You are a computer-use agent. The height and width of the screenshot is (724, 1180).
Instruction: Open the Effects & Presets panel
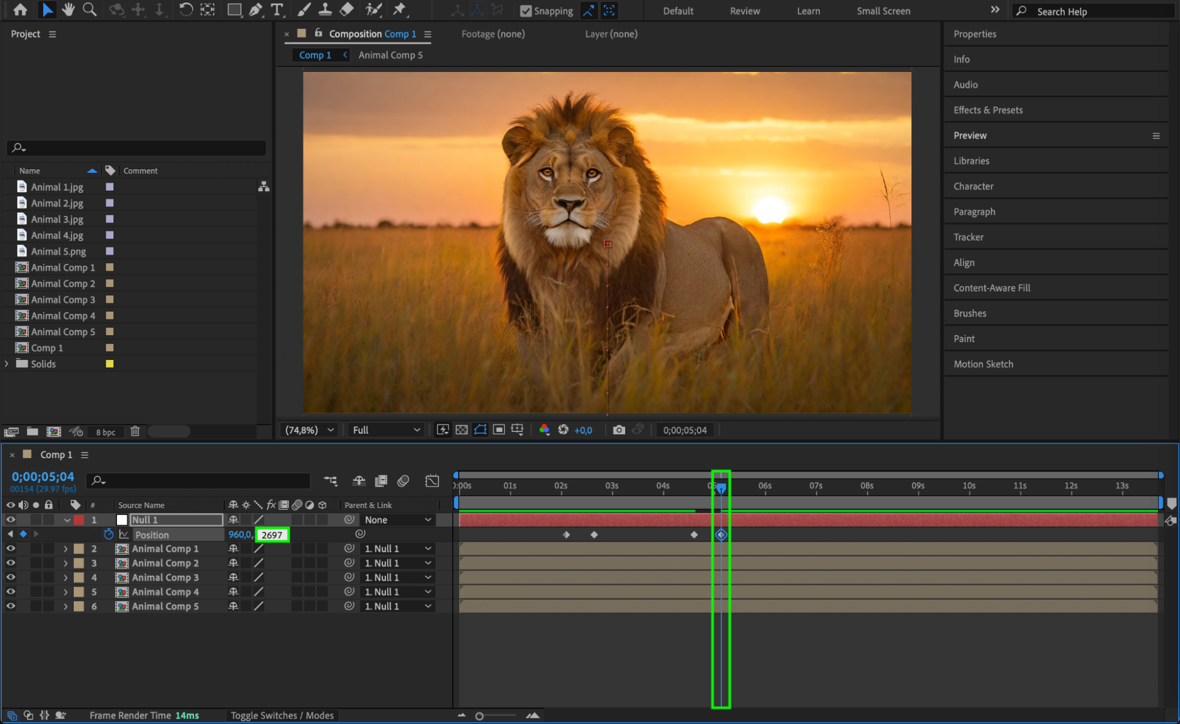988,110
